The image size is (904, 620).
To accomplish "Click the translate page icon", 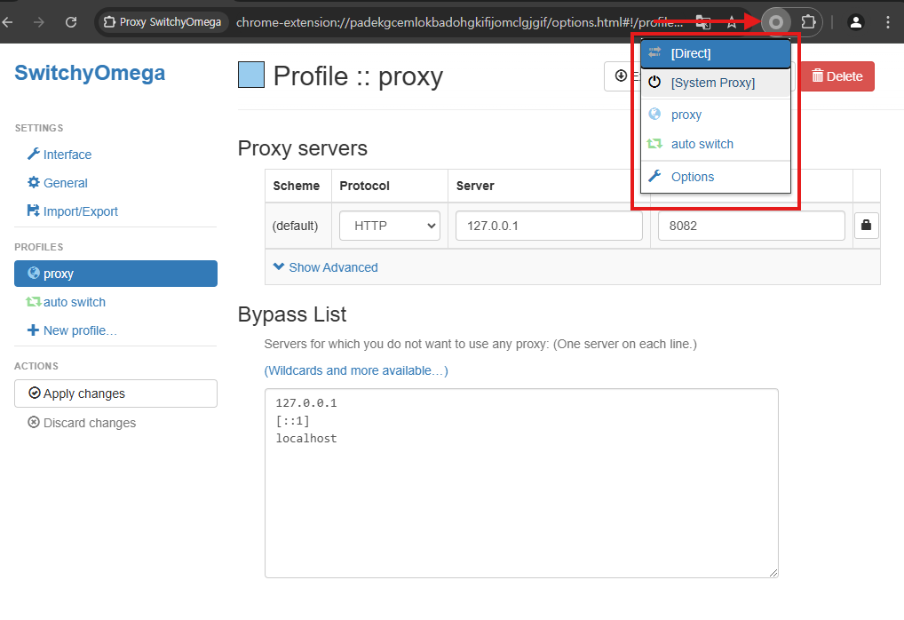I will tap(702, 22).
